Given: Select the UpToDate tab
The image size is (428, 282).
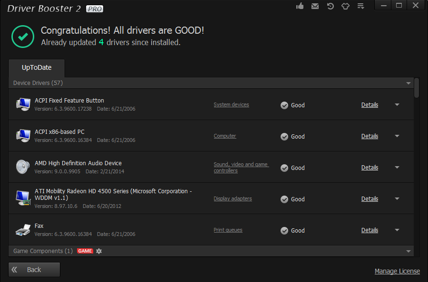Looking at the screenshot, I should click(x=37, y=68).
